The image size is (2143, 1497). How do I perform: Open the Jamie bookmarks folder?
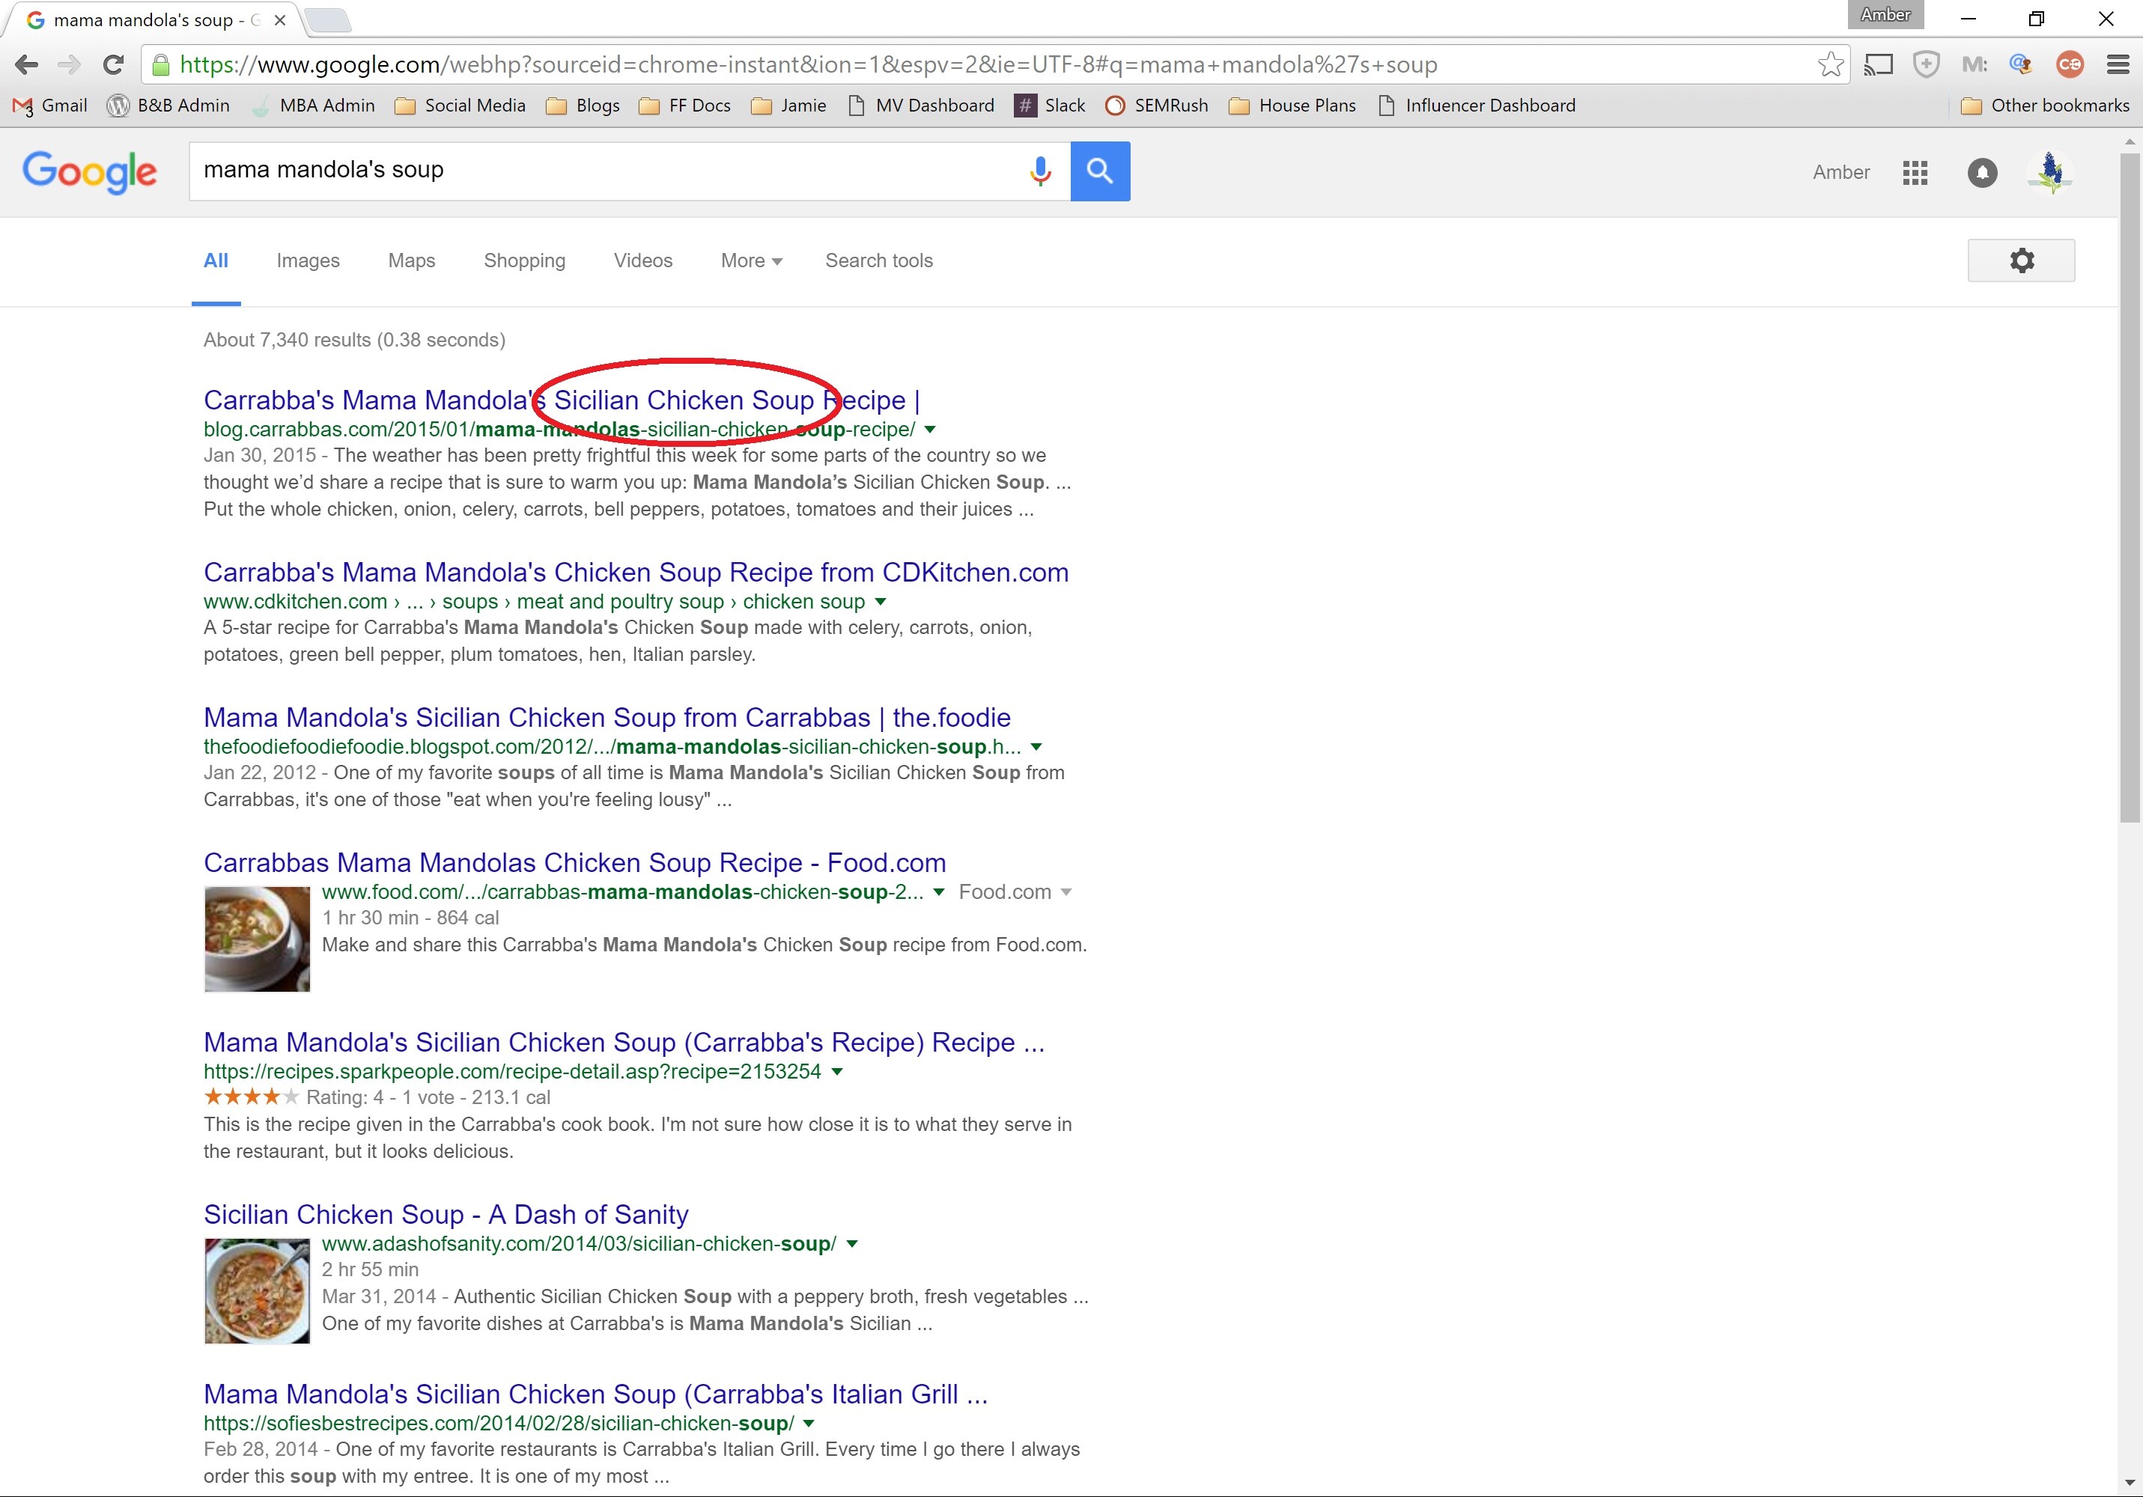click(788, 106)
